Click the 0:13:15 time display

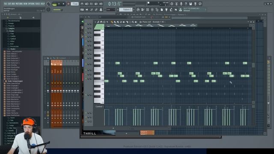coord(114,4)
